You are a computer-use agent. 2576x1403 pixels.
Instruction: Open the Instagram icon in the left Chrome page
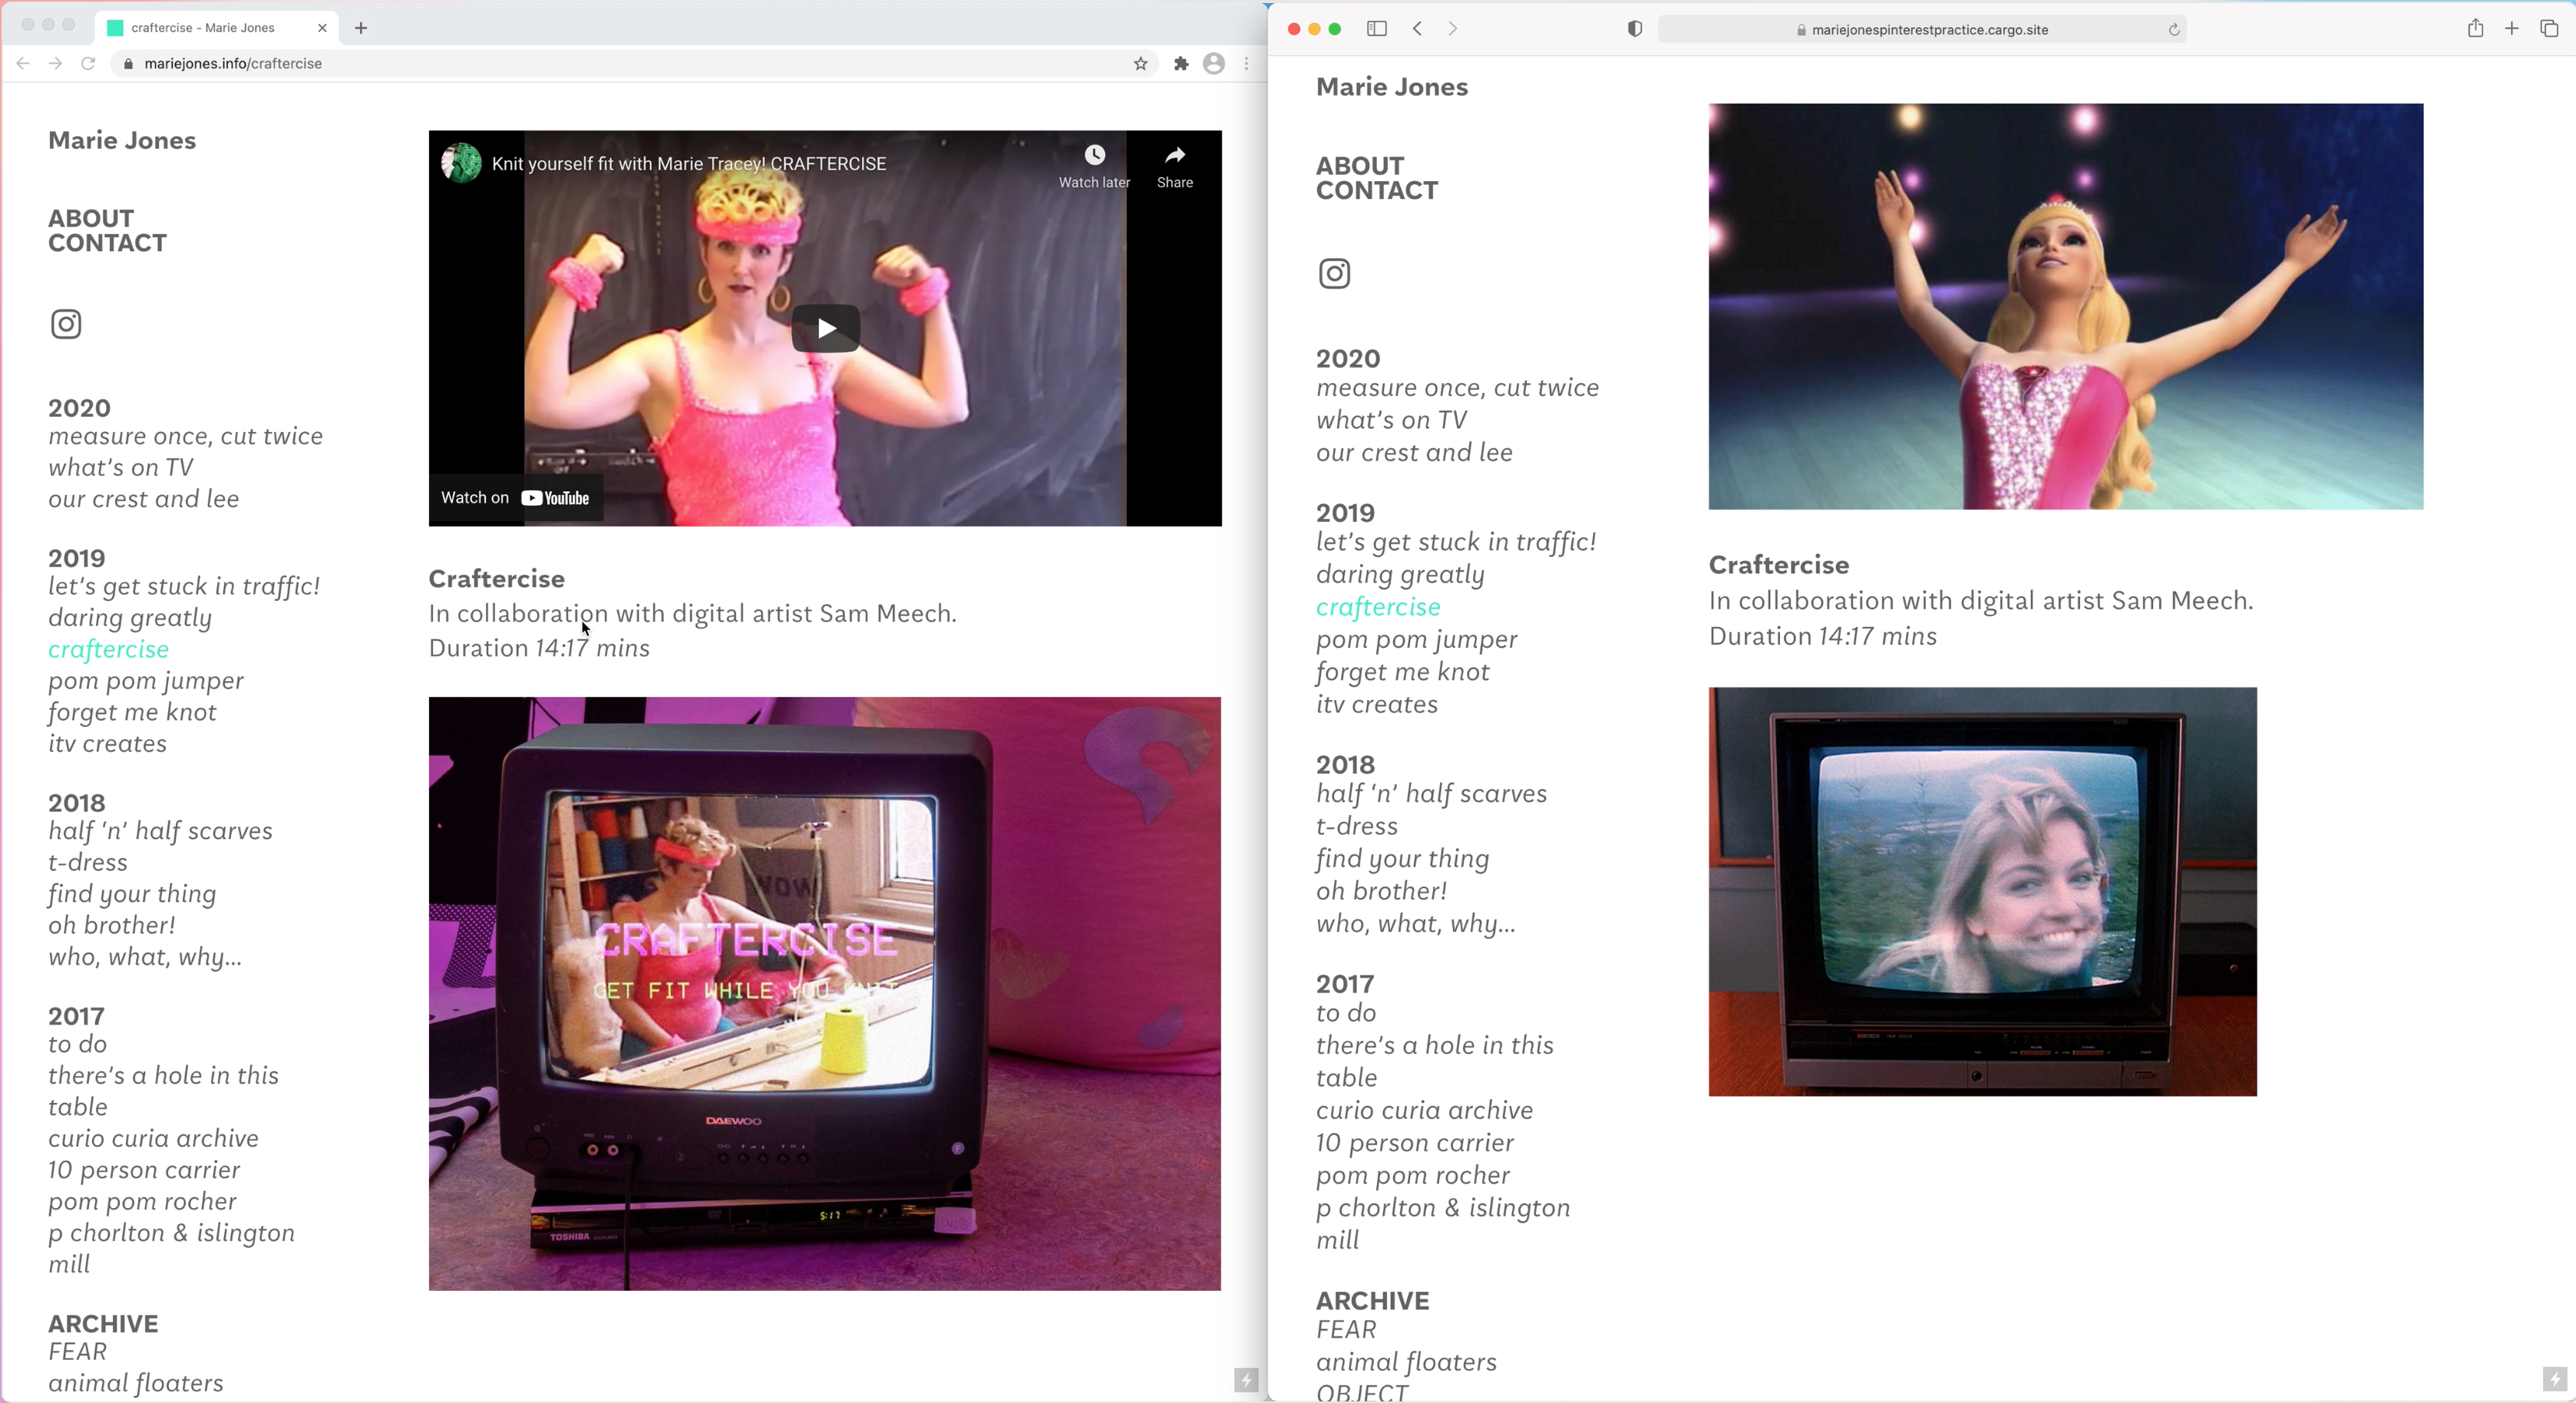click(66, 324)
